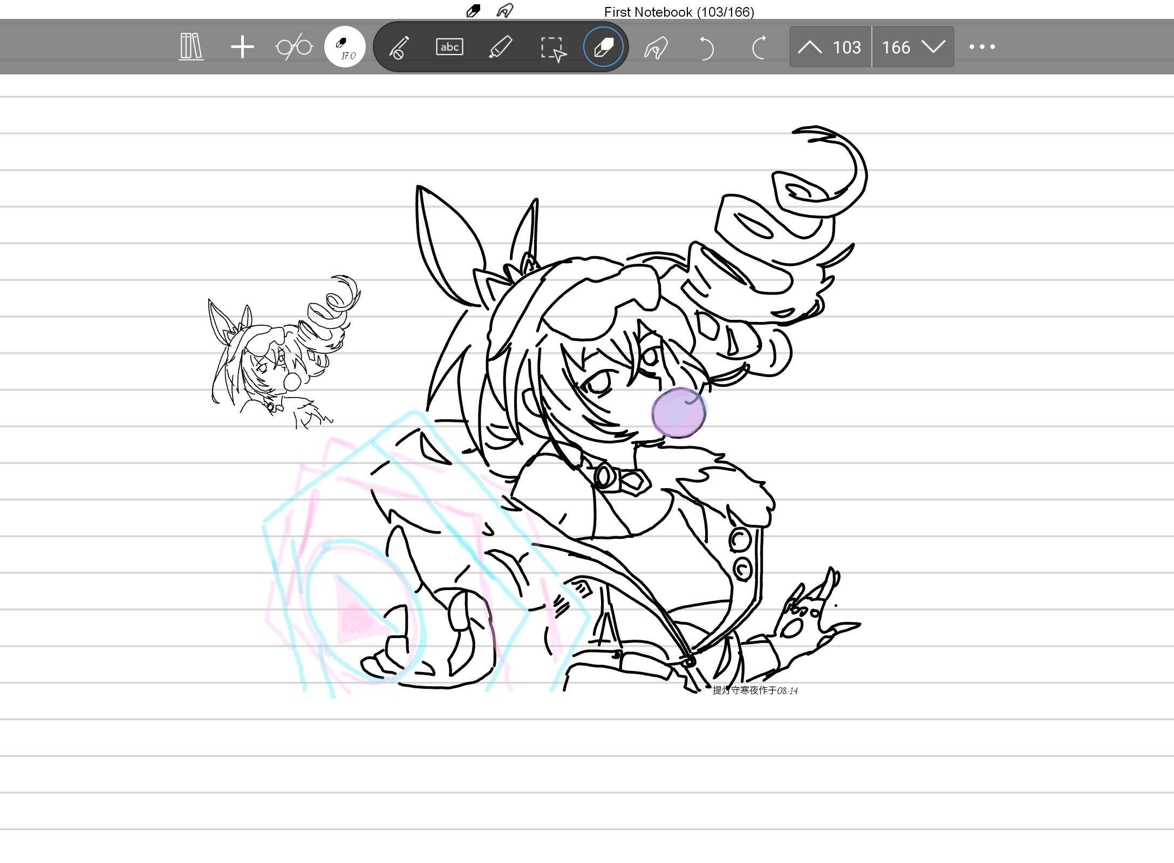Open eraser size 17.0 settings
The height and width of the screenshot is (863, 1174).
coord(345,47)
